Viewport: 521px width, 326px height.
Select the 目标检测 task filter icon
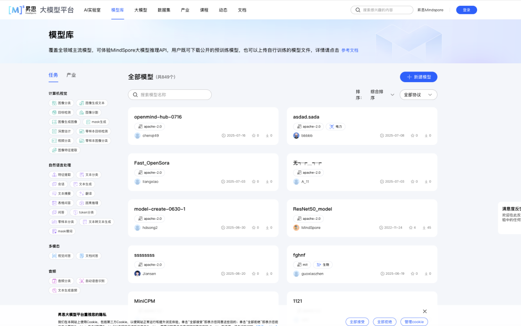54,112
